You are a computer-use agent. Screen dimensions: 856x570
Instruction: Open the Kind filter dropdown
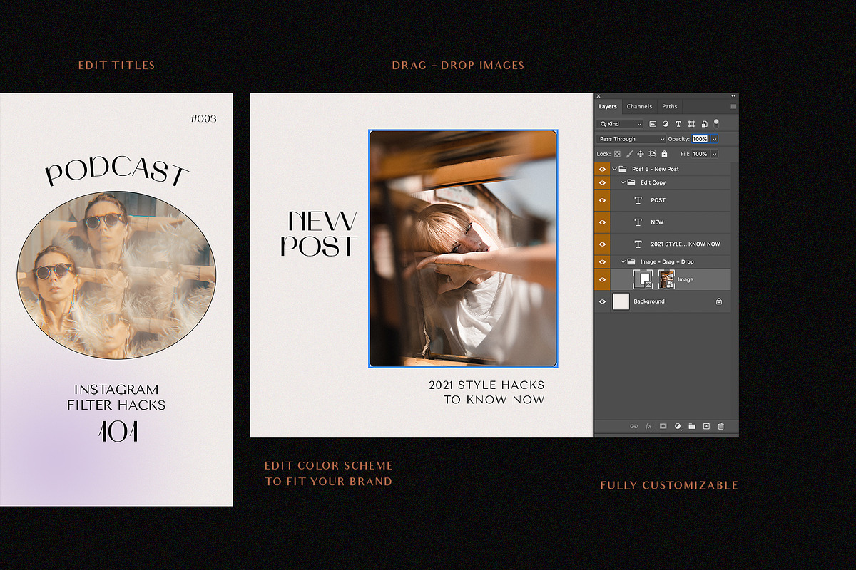[x=619, y=124]
